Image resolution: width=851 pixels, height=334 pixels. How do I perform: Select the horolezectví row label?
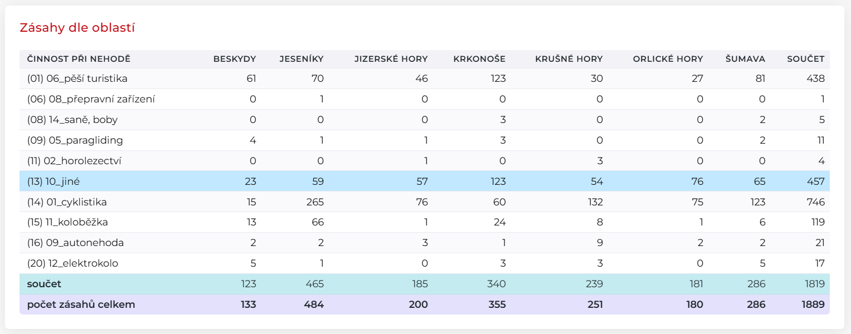click(74, 161)
